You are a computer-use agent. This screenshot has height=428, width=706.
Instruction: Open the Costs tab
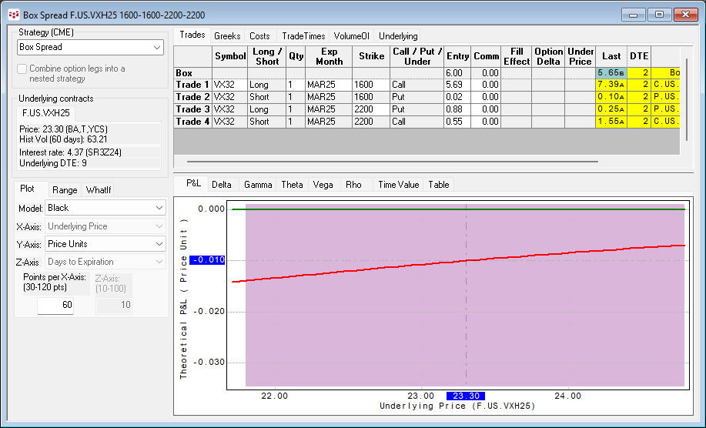(x=259, y=36)
